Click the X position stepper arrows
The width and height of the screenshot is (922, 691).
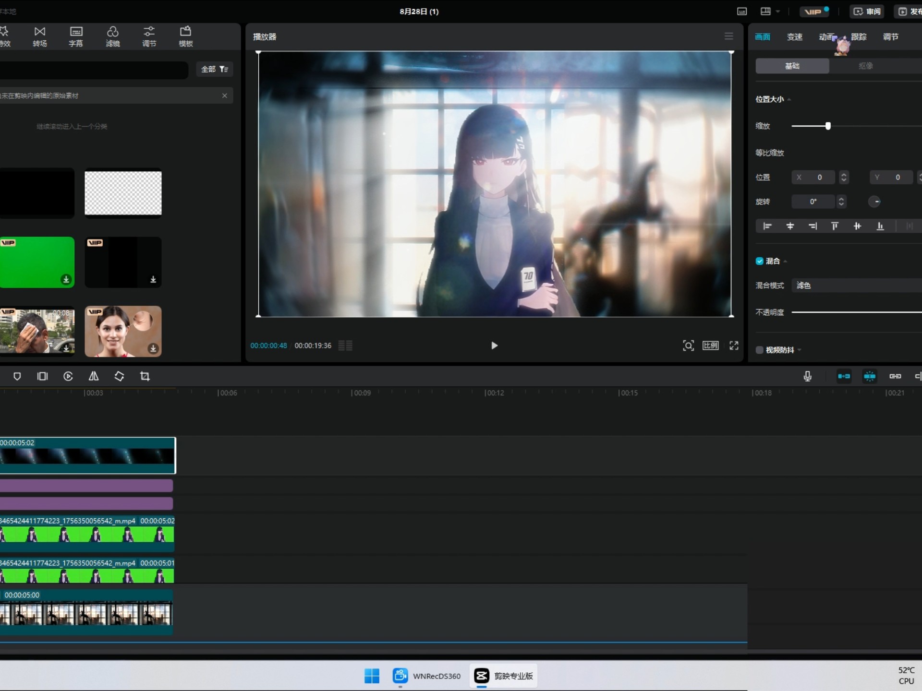[x=844, y=177]
